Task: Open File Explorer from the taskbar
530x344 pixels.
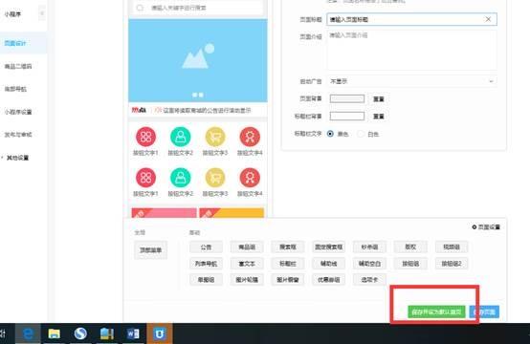Action: coord(55,333)
